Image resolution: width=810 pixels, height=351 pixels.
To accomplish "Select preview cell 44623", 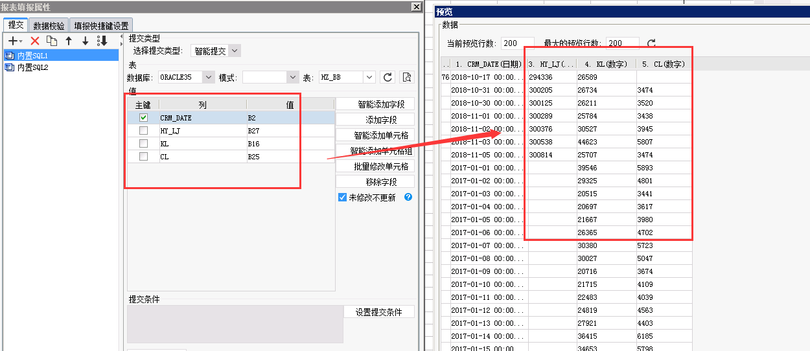I will pos(607,142).
